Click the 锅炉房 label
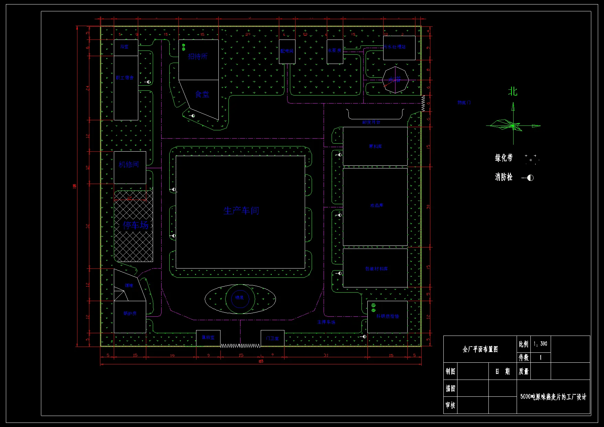The width and height of the screenshot is (604, 427). tap(130, 314)
